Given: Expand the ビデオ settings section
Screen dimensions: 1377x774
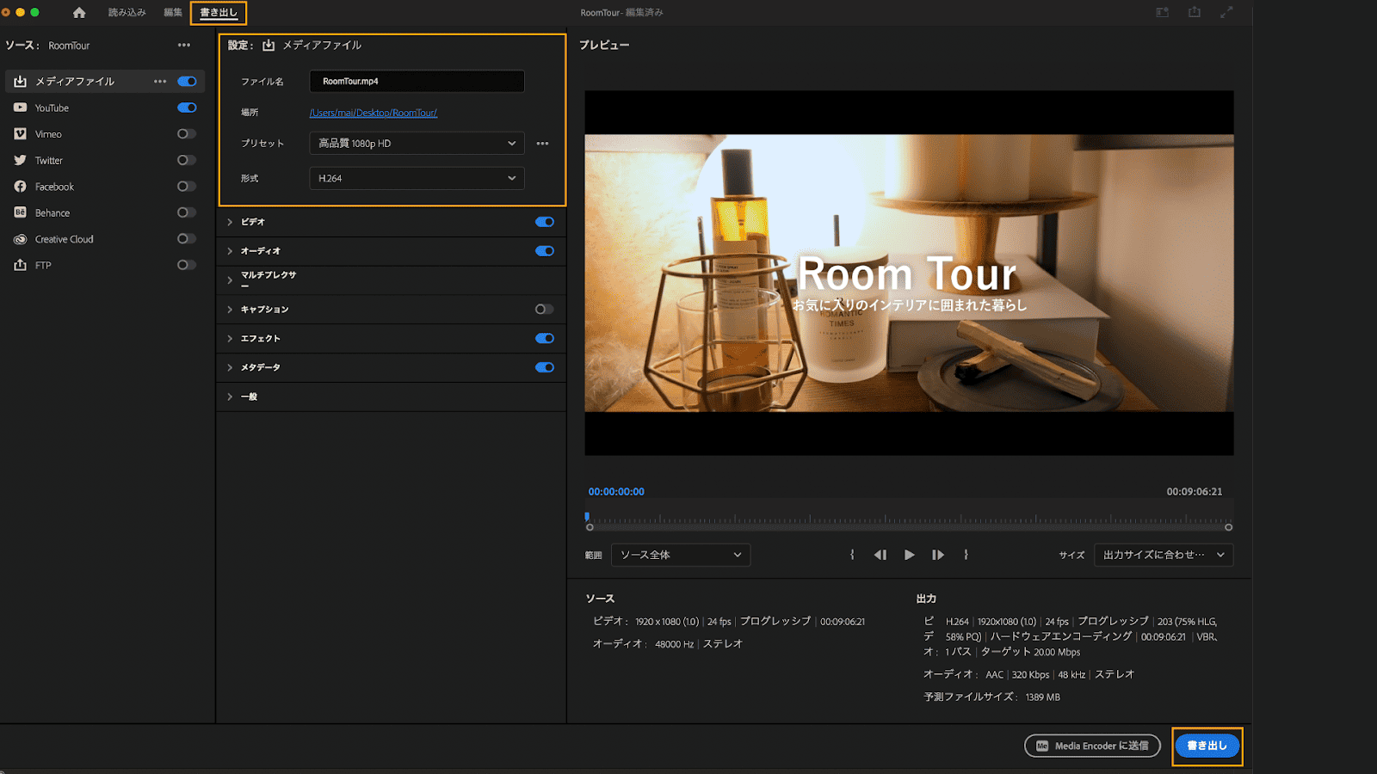Looking at the screenshot, I should point(230,222).
